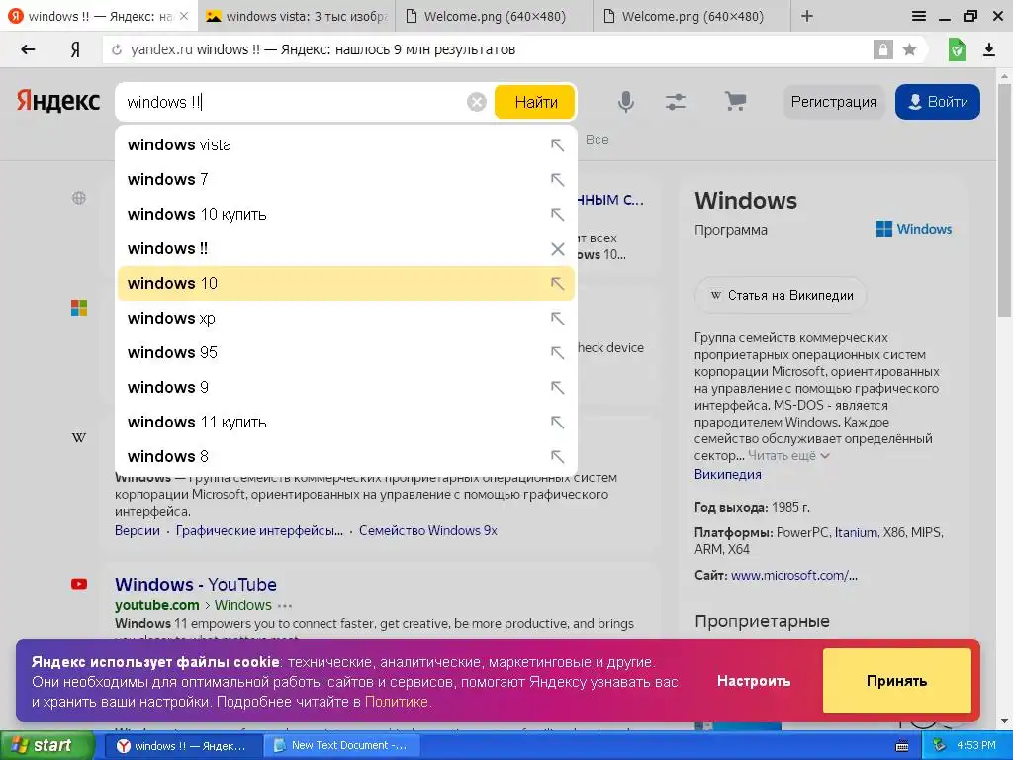Remove 'windows !!' from search history
Image resolution: width=1013 pixels, height=760 pixels.
558,248
